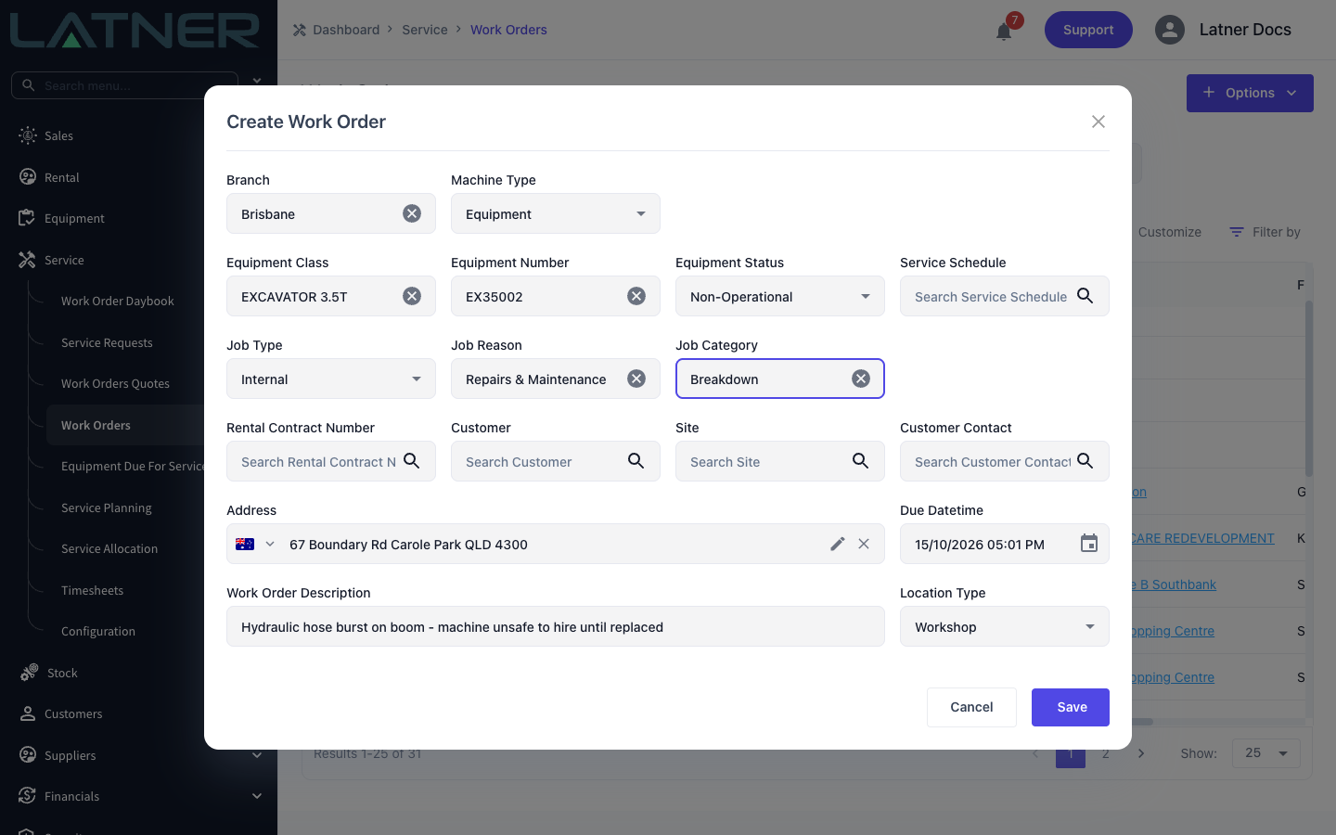The width and height of the screenshot is (1336, 835).
Task: Open Filter by control
Action: pos(1265,232)
